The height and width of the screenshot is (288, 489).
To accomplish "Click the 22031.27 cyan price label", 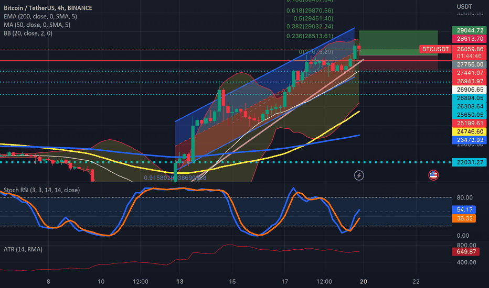I will pos(470,162).
